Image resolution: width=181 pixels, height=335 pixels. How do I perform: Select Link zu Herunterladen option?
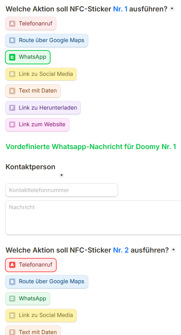coord(43,108)
